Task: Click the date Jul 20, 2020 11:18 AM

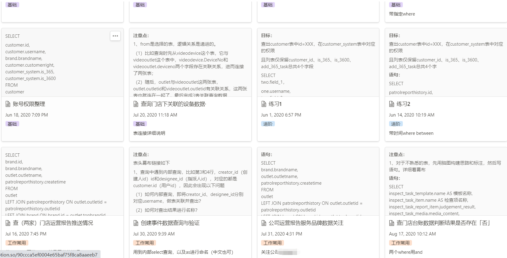Action: (155, 115)
